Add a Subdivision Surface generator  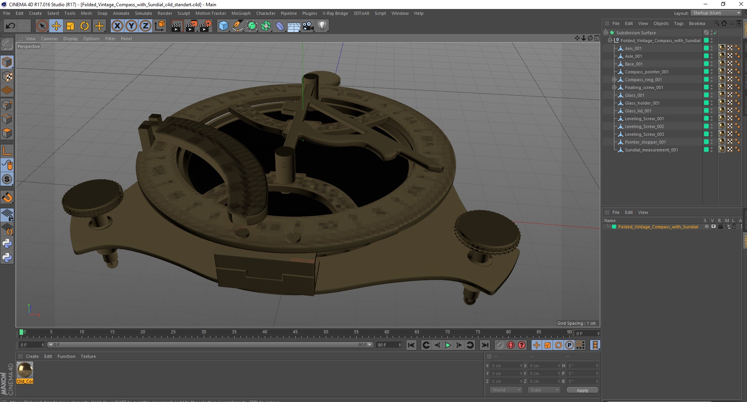252,26
